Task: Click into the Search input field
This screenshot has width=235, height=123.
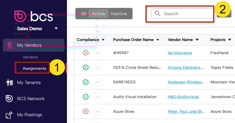Action: point(182,14)
